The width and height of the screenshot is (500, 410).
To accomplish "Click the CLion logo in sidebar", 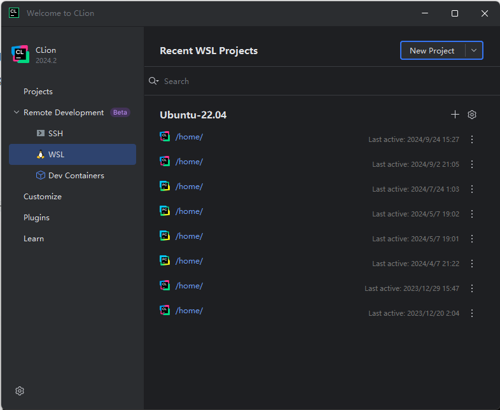I will 20,55.
